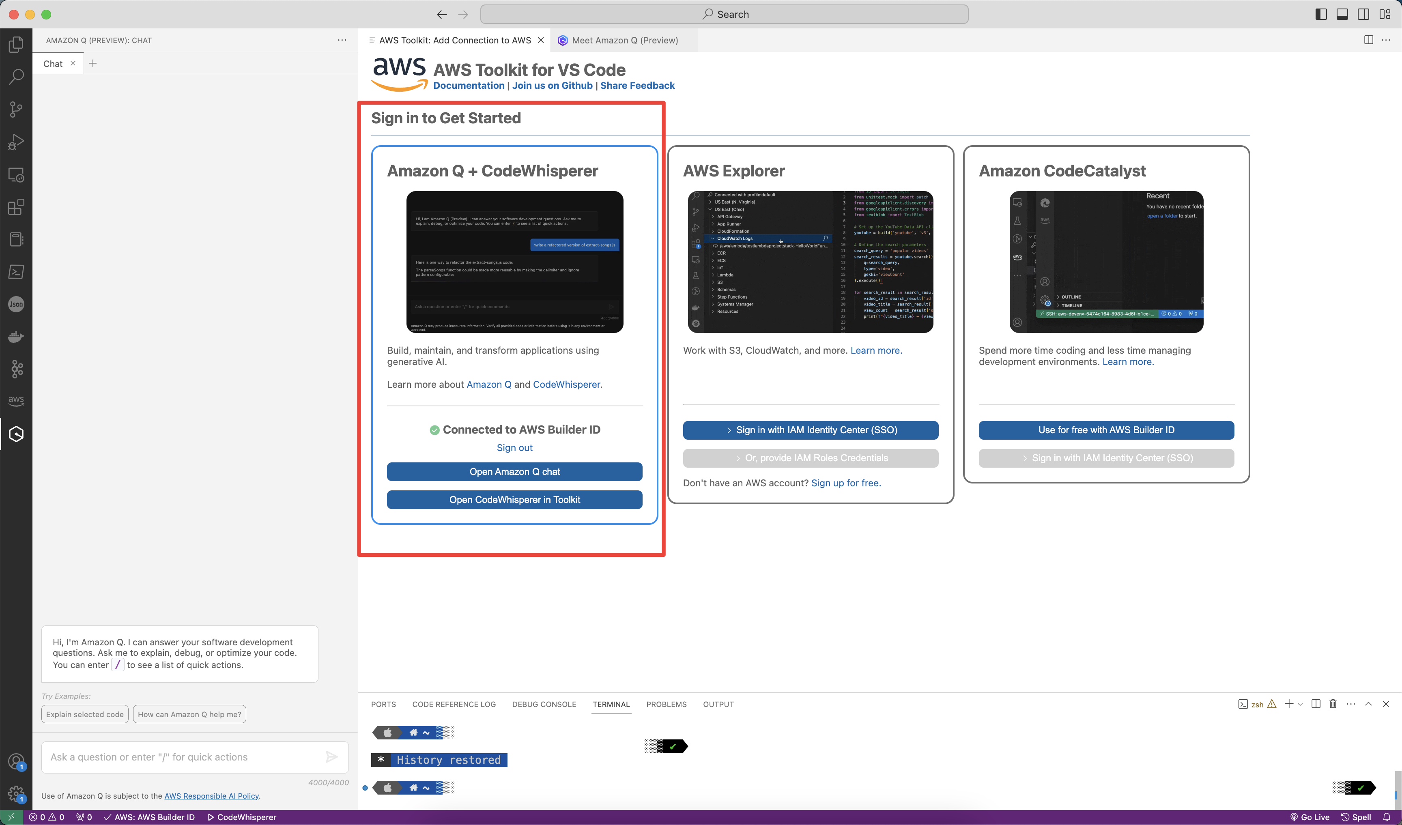This screenshot has height=825, width=1402.
Task: Split the editor to the right
Action: tap(1368, 39)
